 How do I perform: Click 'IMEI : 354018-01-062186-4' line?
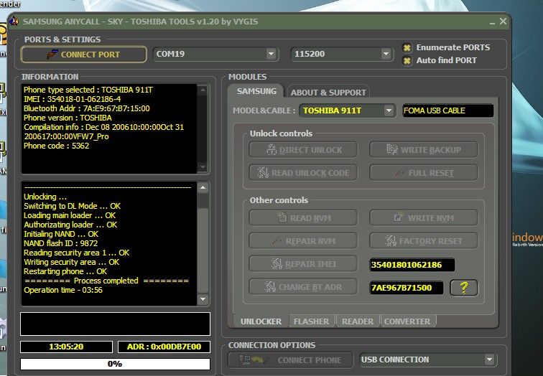[x=72, y=99]
